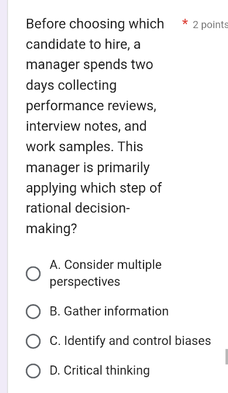Click the red required asterisk

tap(185, 23)
